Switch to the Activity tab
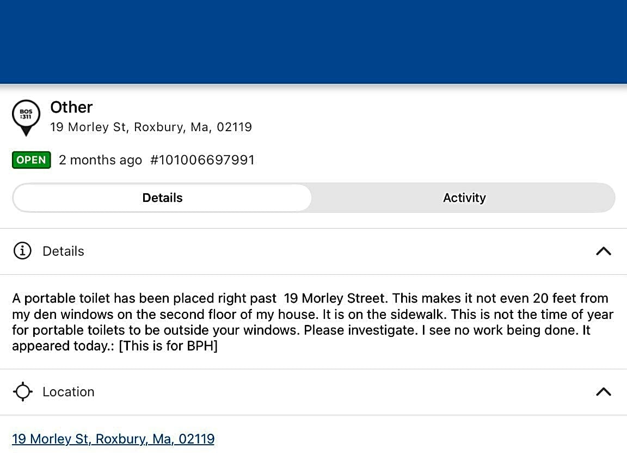The height and width of the screenshot is (461, 627). pyautogui.click(x=464, y=198)
